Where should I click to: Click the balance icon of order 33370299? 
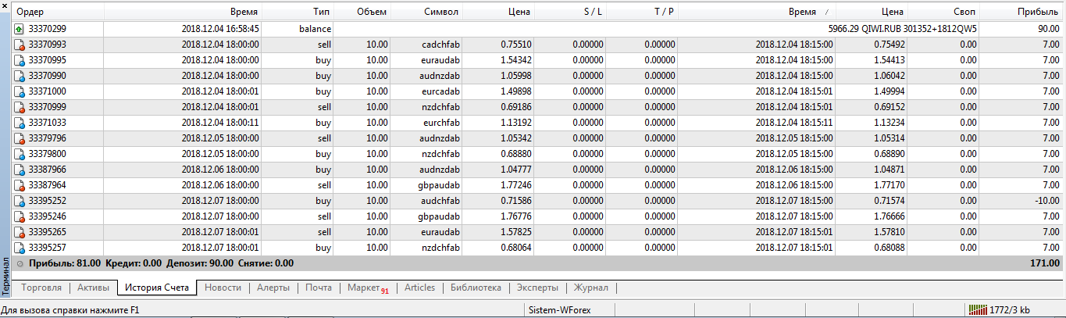[20, 29]
